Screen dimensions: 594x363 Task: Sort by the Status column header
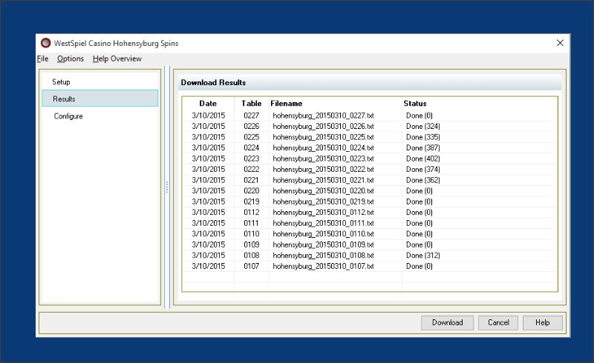(x=415, y=103)
